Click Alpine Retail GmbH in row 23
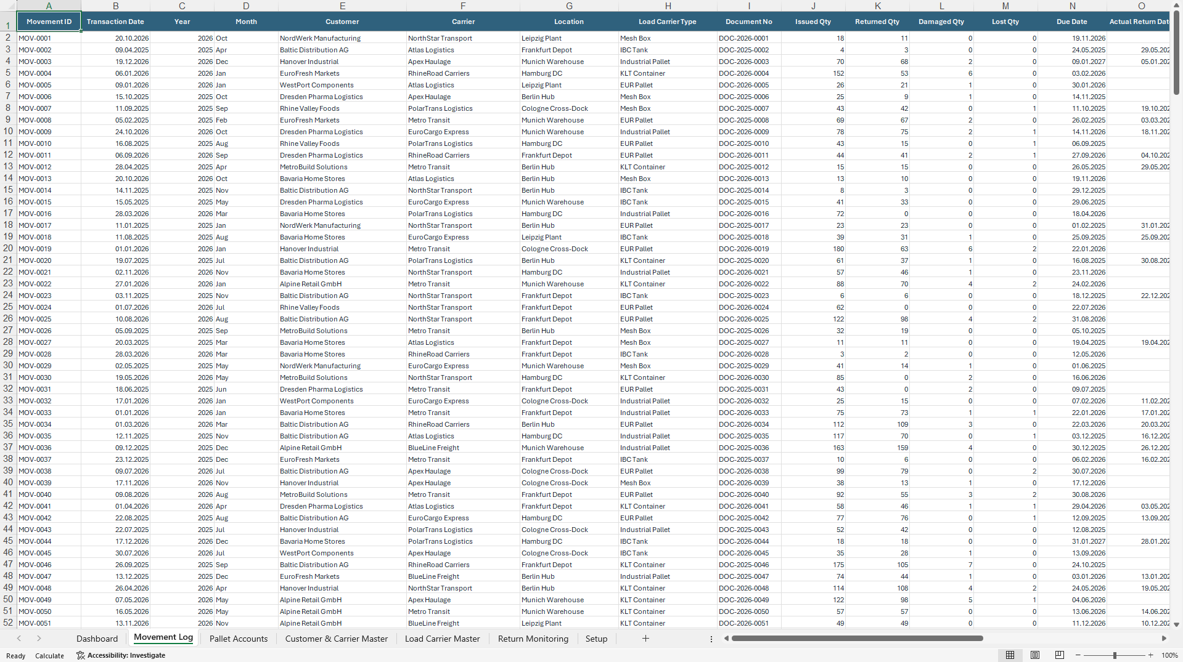The height and width of the screenshot is (662, 1183). 342,284
